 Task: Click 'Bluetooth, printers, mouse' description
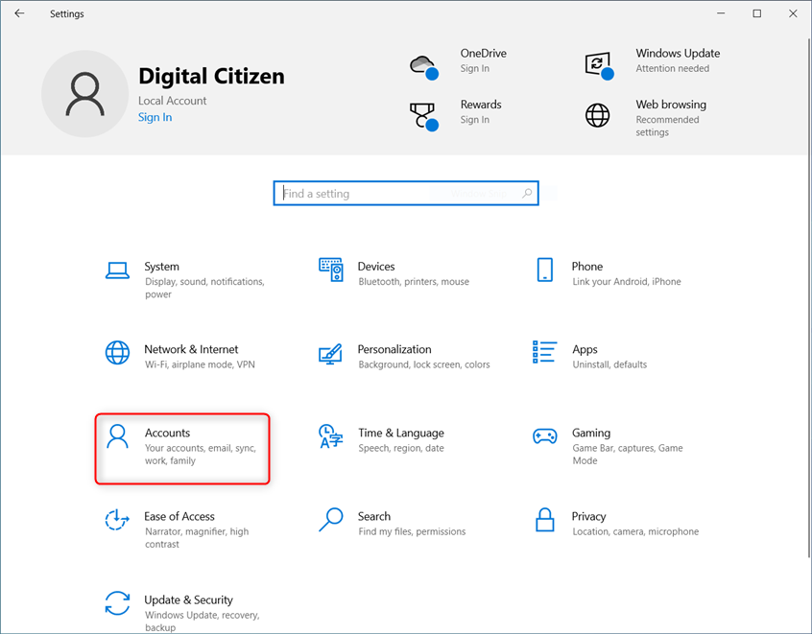coord(414,282)
